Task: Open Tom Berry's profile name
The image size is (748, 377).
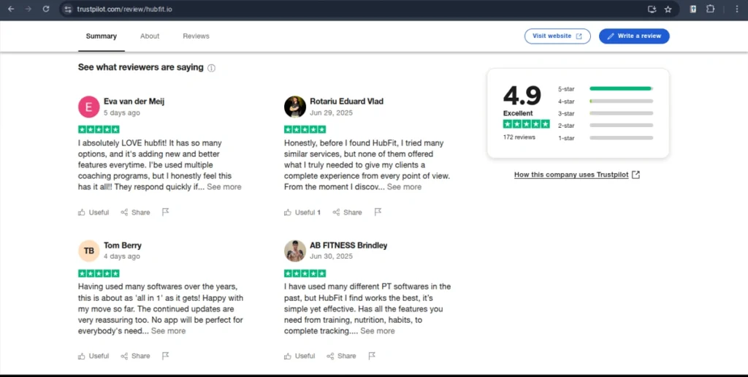Action: pyautogui.click(x=123, y=245)
